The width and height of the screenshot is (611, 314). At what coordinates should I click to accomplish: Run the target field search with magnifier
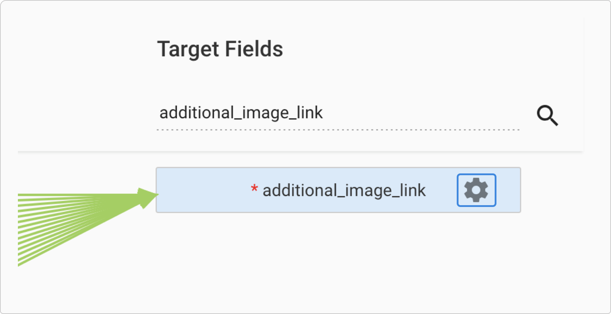tap(547, 115)
